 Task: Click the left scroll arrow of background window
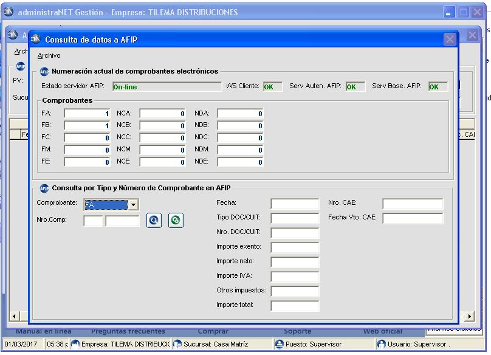coord(15,316)
